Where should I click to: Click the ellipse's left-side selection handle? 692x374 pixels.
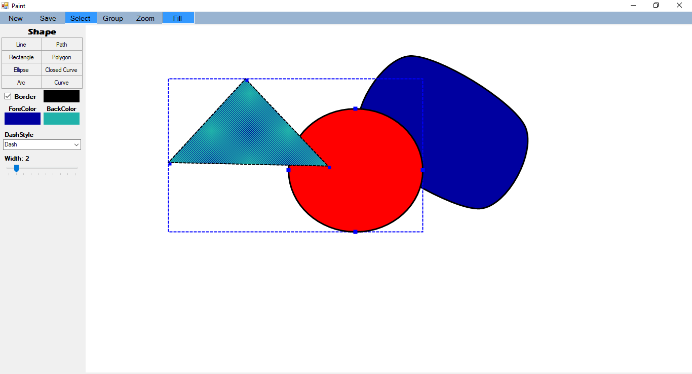click(x=289, y=170)
